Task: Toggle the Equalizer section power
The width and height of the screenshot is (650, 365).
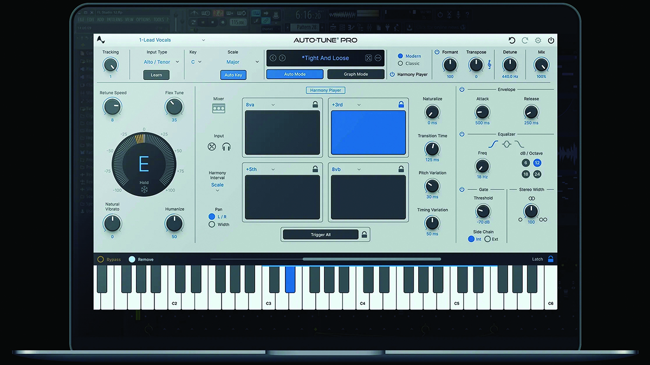Action: point(462,134)
